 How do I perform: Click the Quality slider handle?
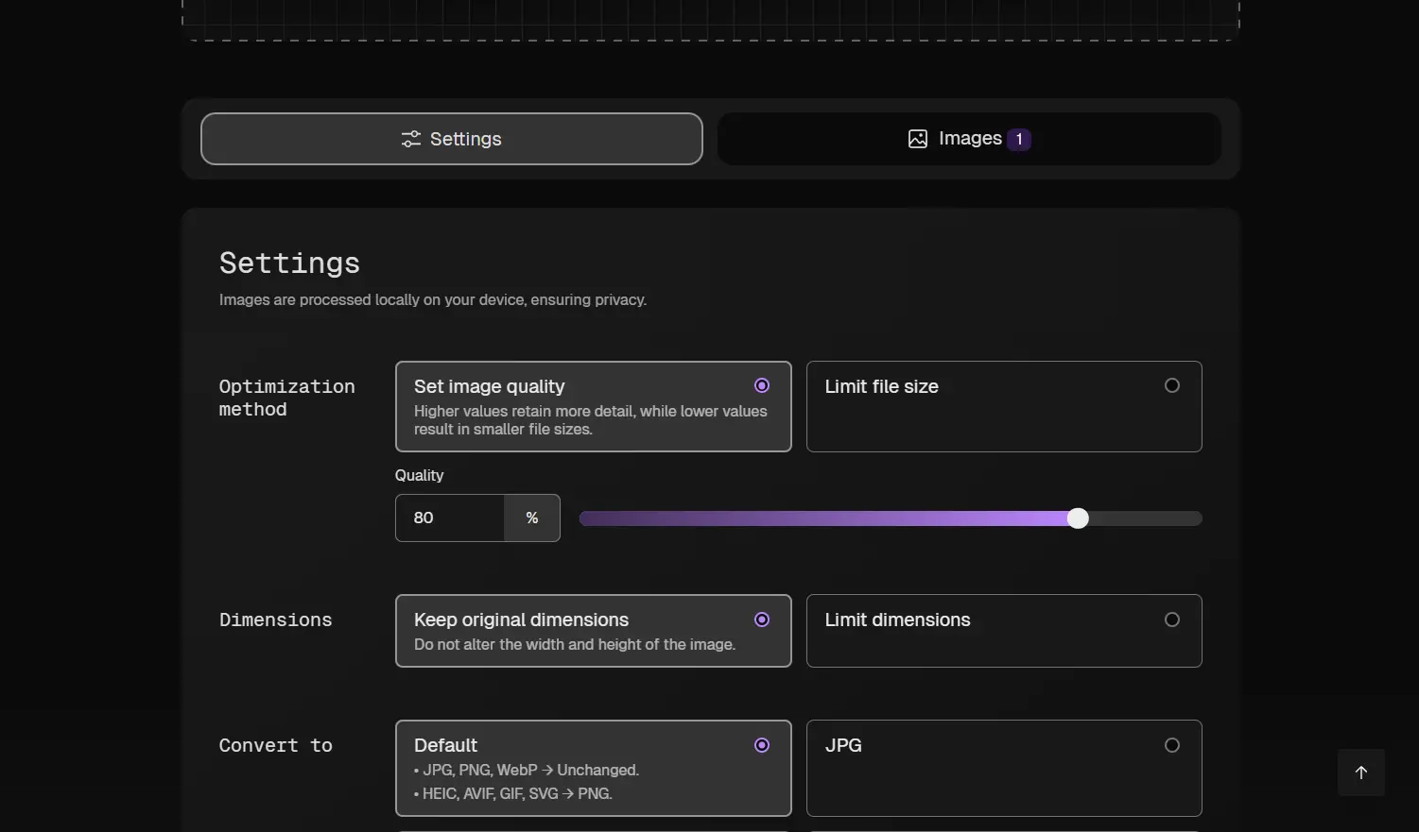tap(1078, 518)
